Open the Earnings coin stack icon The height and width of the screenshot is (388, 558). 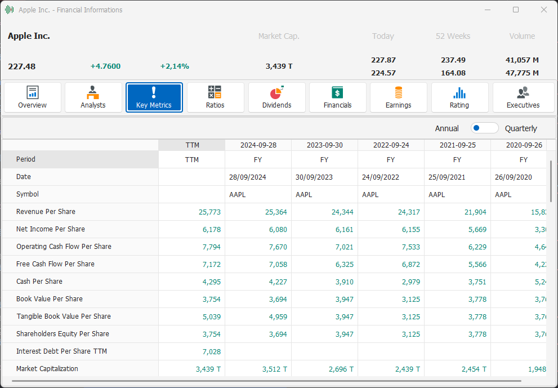click(x=398, y=92)
